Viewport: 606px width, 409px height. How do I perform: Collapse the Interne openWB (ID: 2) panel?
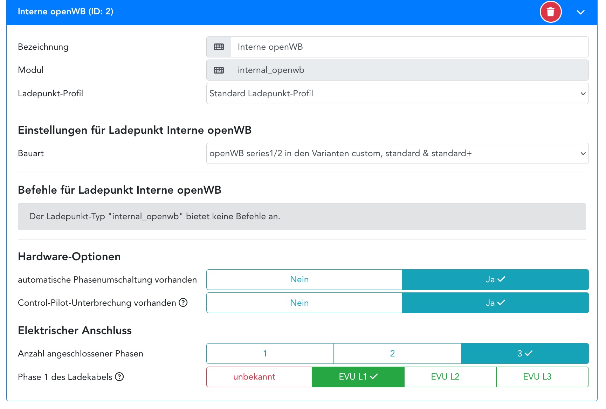(580, 12)
